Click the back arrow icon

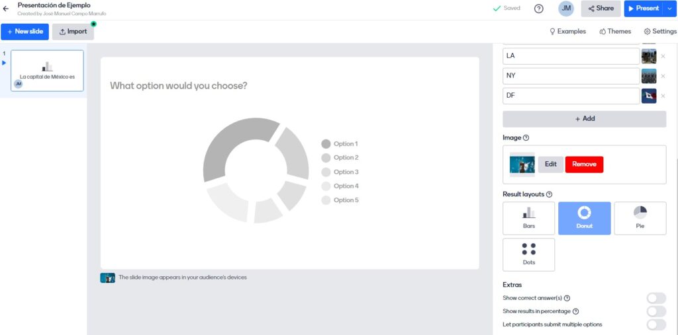coord(6,9)
